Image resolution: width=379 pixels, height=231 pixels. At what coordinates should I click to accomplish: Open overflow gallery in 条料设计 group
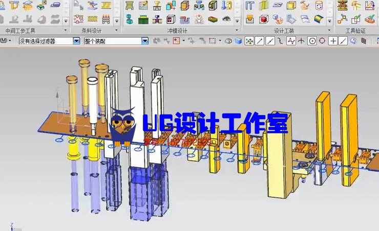pyautogui.click(x=117, y=21)
